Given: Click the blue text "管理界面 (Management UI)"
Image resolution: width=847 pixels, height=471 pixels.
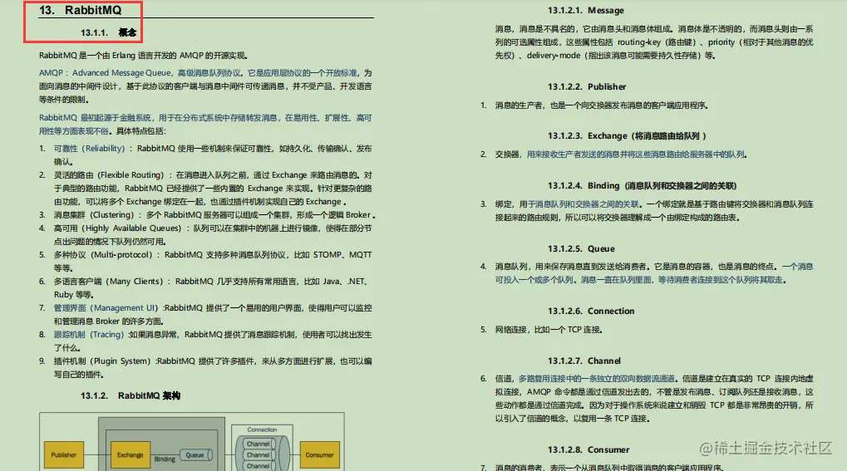Looking at the screenshot, I should click(x=106, y=307).
